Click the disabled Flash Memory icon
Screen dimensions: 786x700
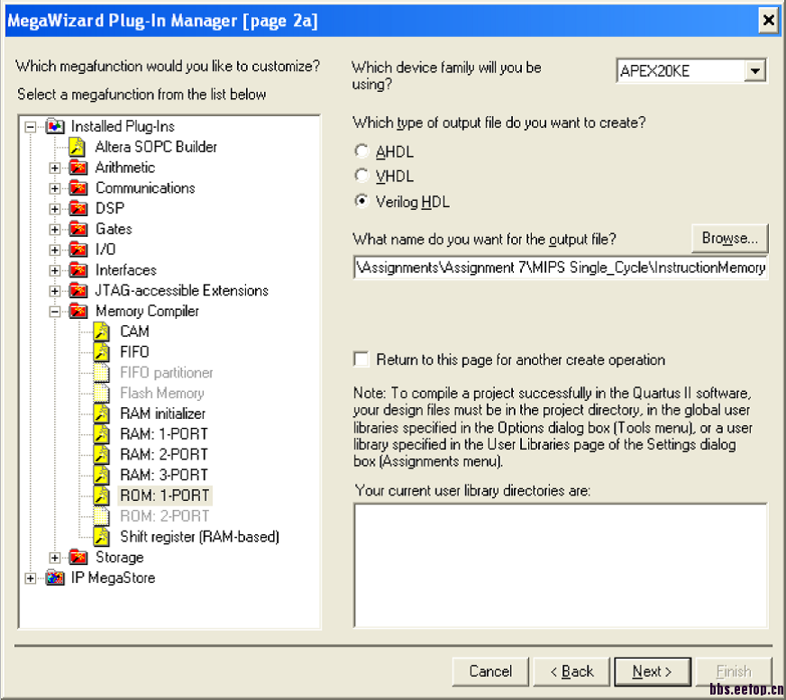point(101,394)
